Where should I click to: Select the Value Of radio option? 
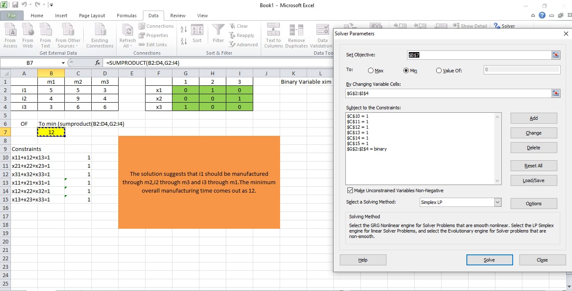tap(439, 71)
